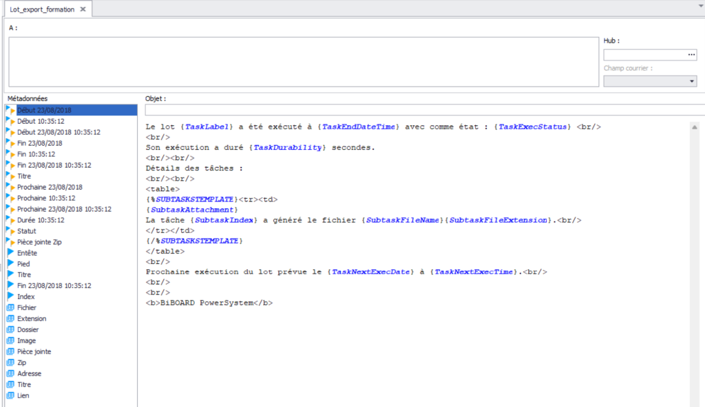The width and height of the screenshot is (705, 407).
Task: Switch to the Lot_export_formation tab
Action: pyautogui.click(x=42, y=9)
